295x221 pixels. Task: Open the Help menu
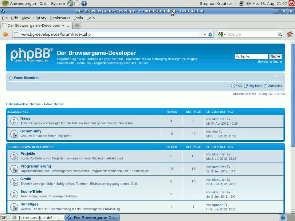coord(90,18)
